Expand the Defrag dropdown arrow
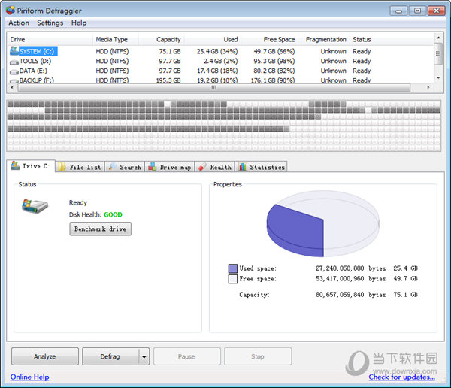451x388 pixels. pos(144,356)
